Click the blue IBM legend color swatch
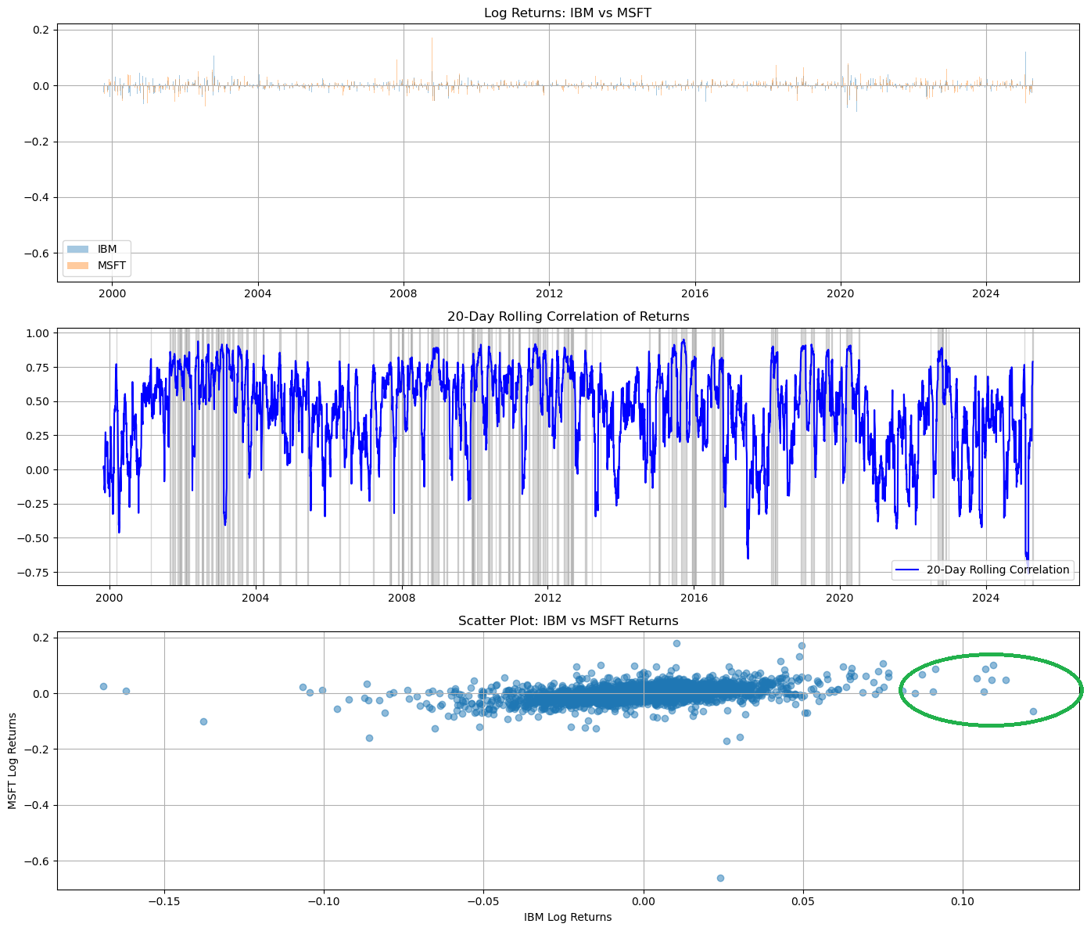The height and width of the screenshot is (931, 1087). click(x=78, y=250)
